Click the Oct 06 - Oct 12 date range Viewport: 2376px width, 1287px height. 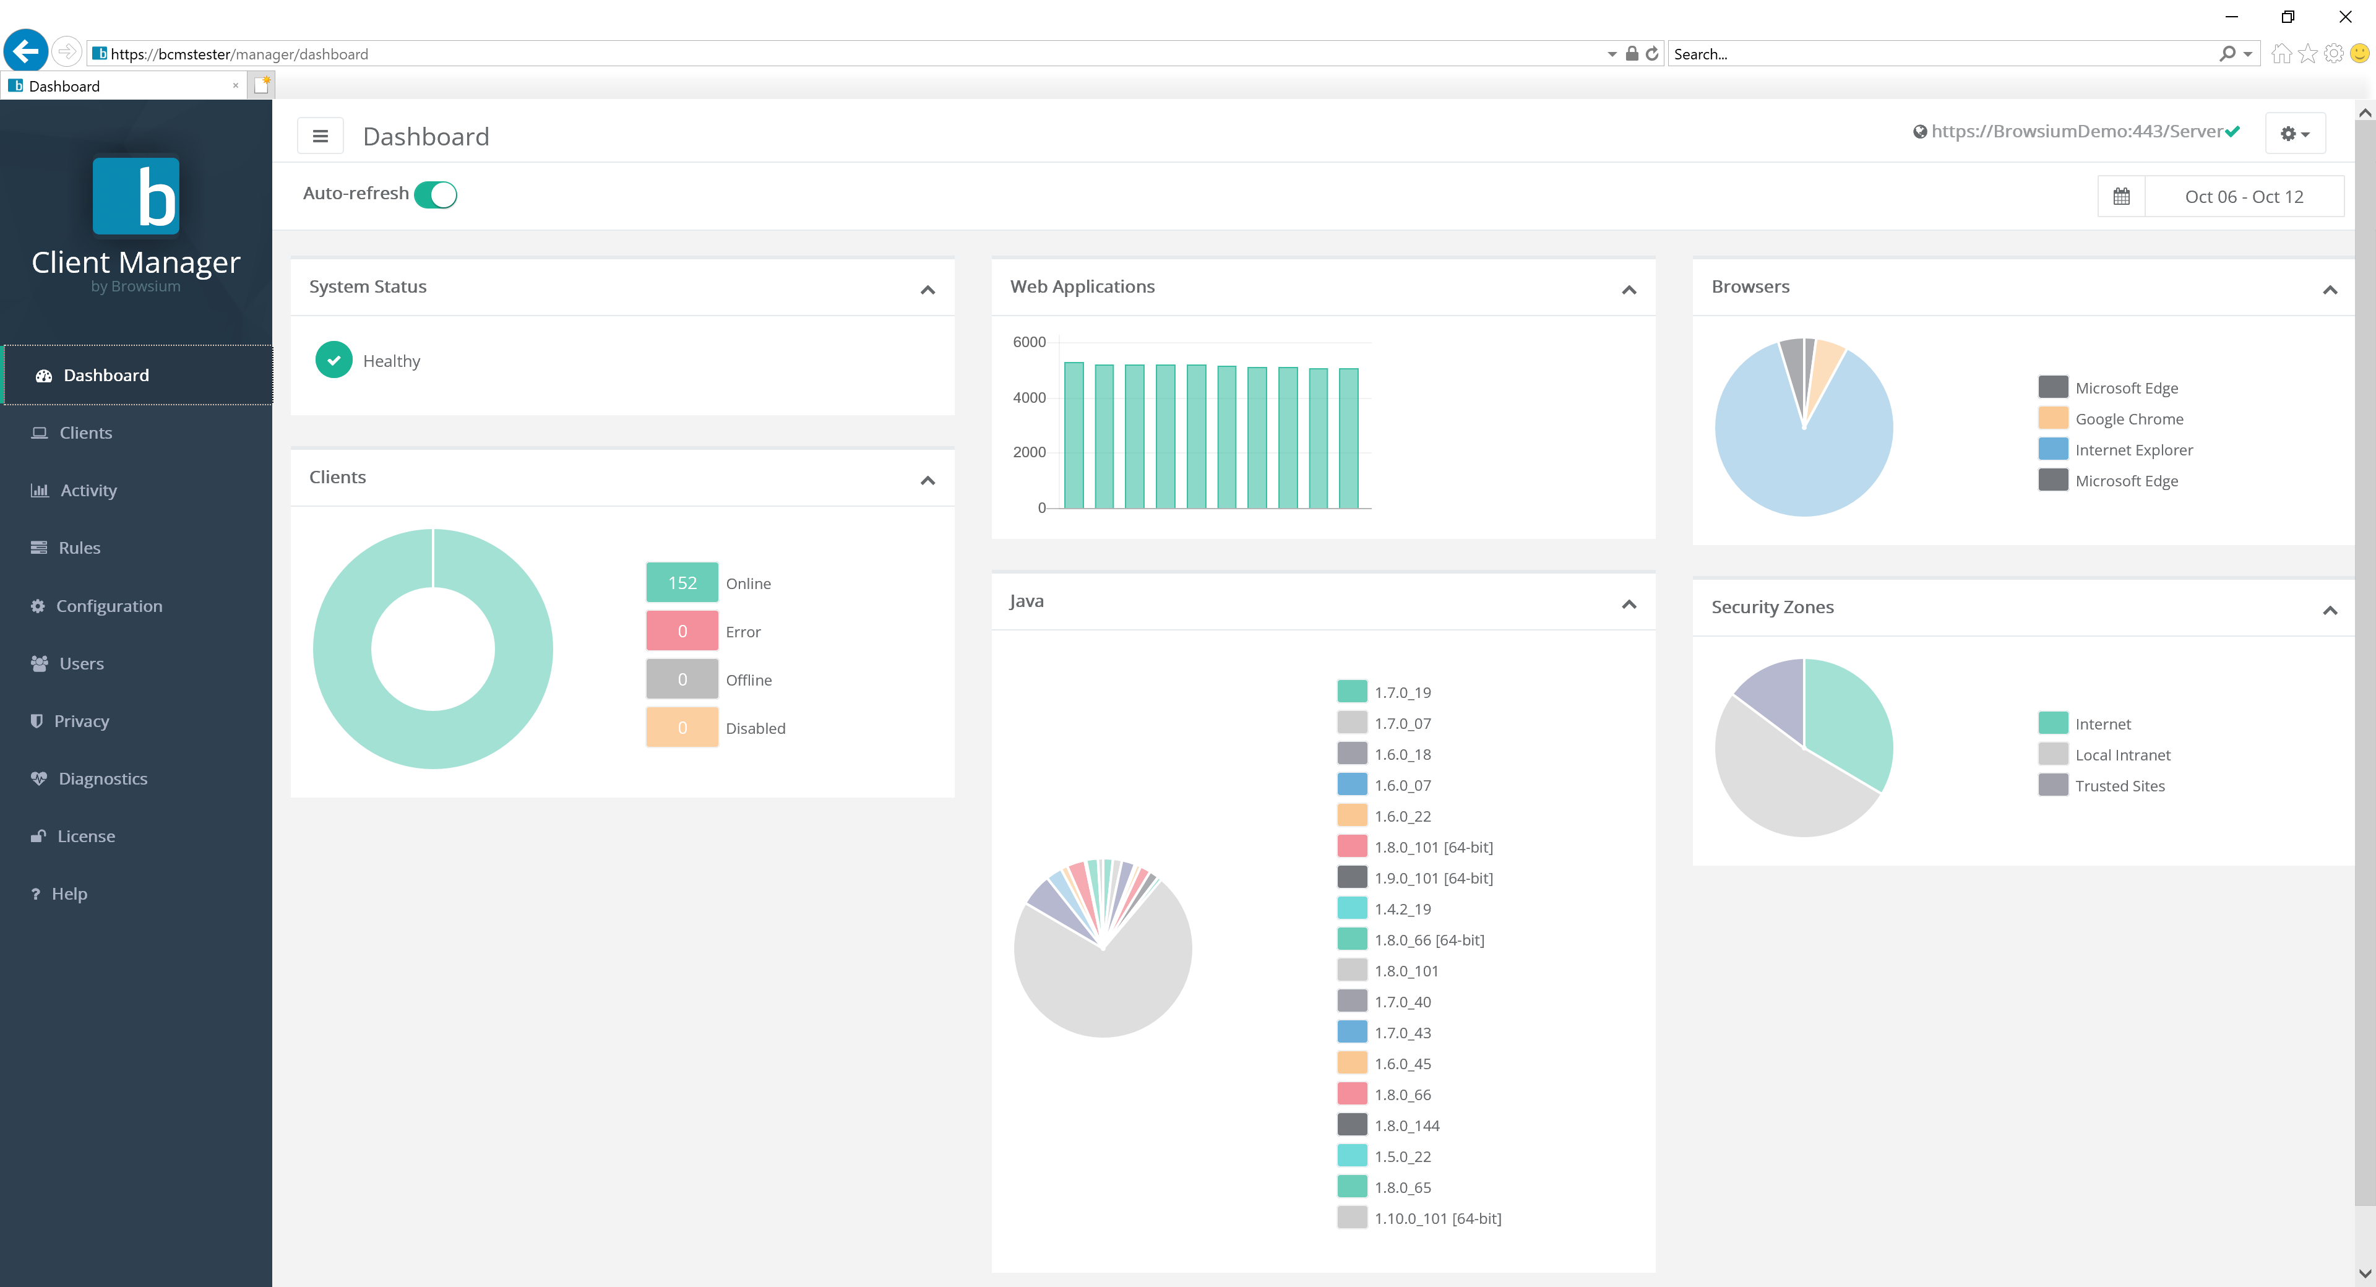click(2245, 196)
